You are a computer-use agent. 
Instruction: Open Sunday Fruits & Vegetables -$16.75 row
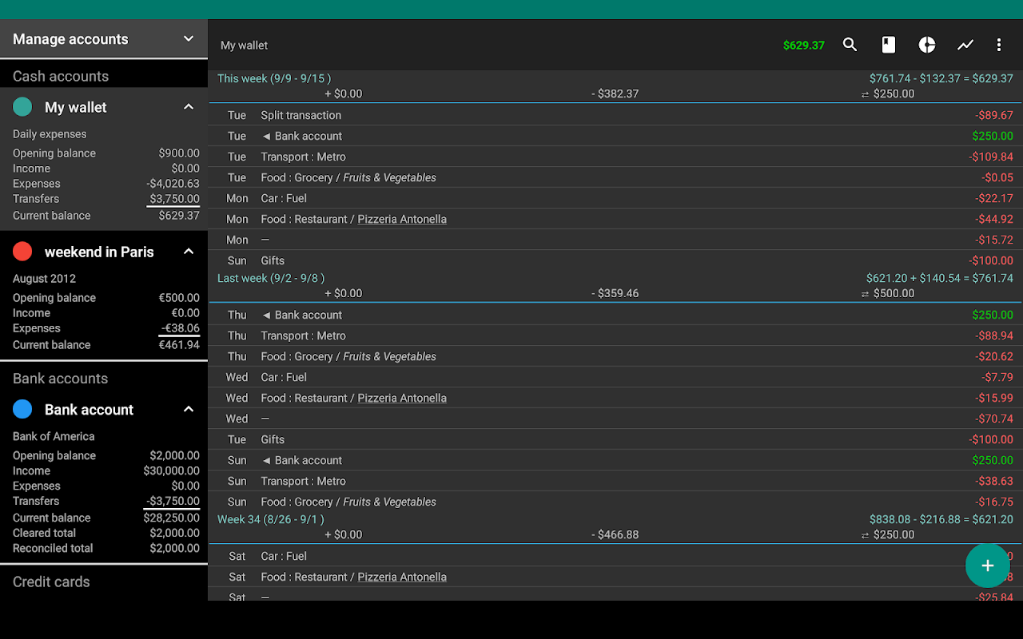pyautogui.click(x=615, y=502)
